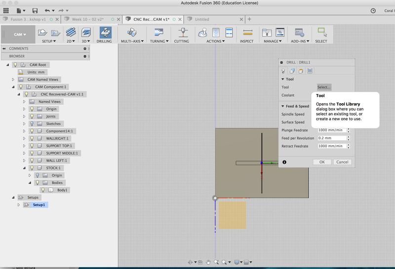The width and height of the screenshot is (395, 269).
Task: Switch to the Untitled tab
Action: [x=202, y=19]
